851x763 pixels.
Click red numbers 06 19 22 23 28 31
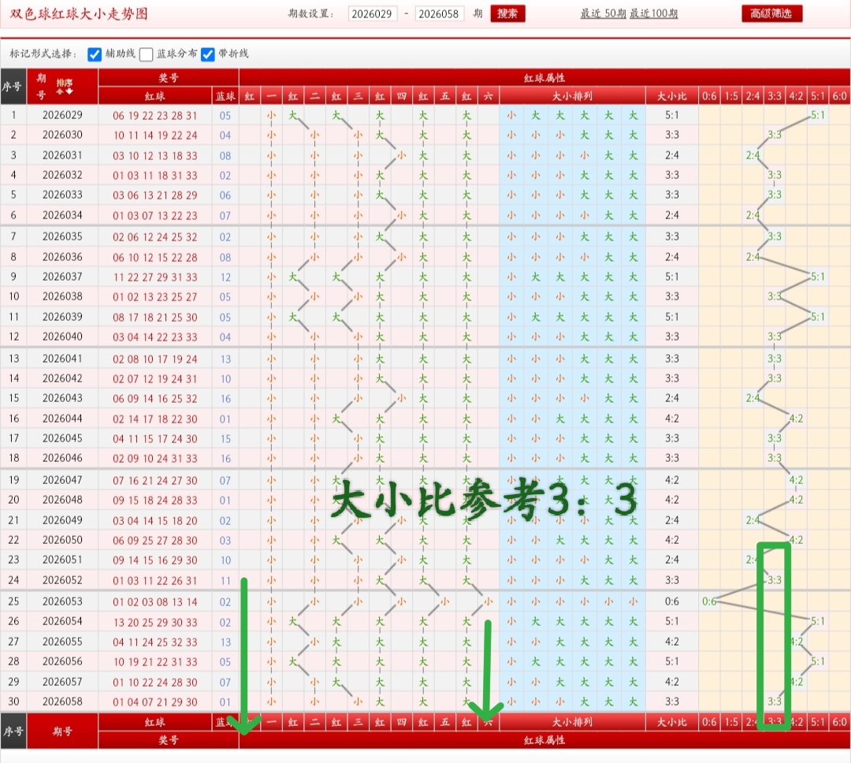click(x=155, y=116)
